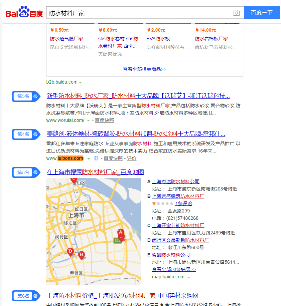281x306 pixels.
Task: Open 在上海市搜索防水材料厂家 百度地图 title
Action: pyautogui.click(x=95, y=172)
